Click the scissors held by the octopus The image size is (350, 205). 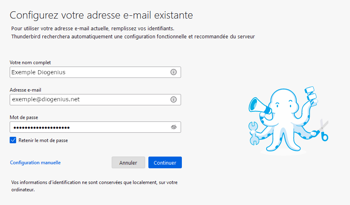(323, 130)
